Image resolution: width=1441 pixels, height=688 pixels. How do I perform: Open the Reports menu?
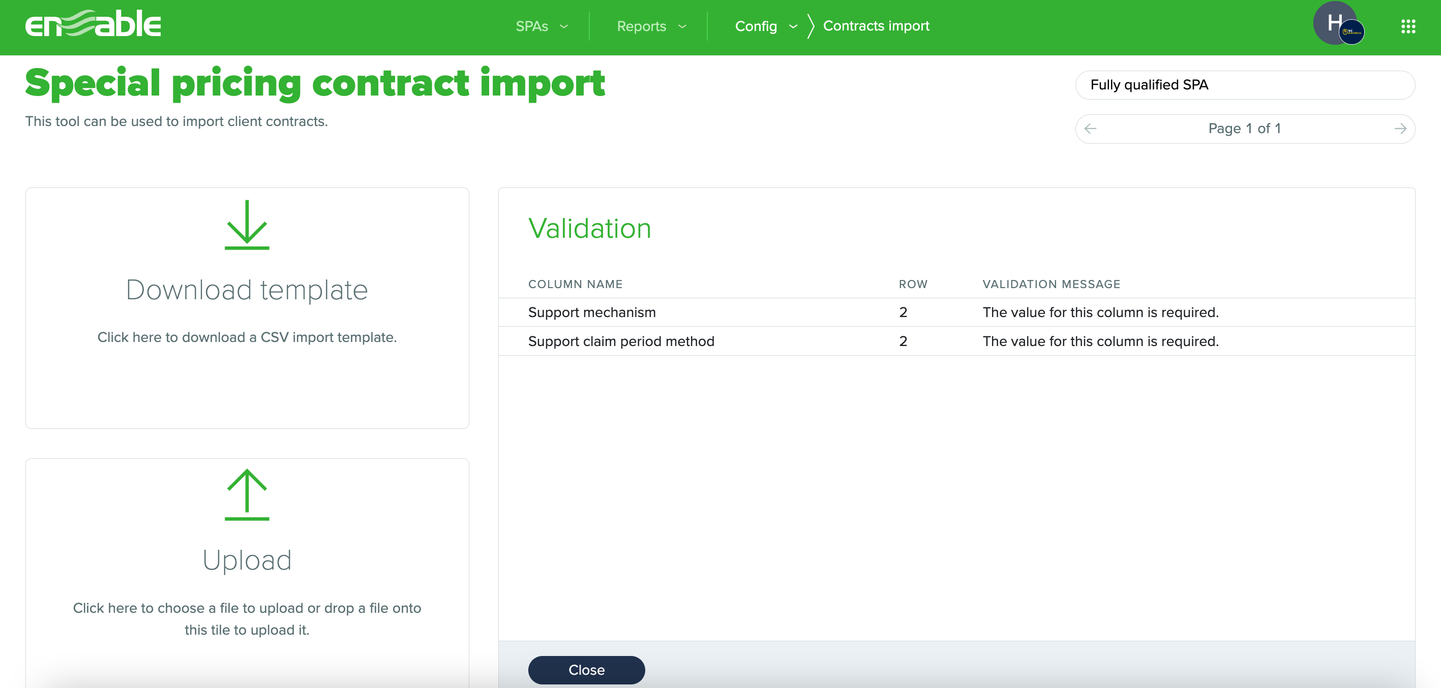click(641, 26)
